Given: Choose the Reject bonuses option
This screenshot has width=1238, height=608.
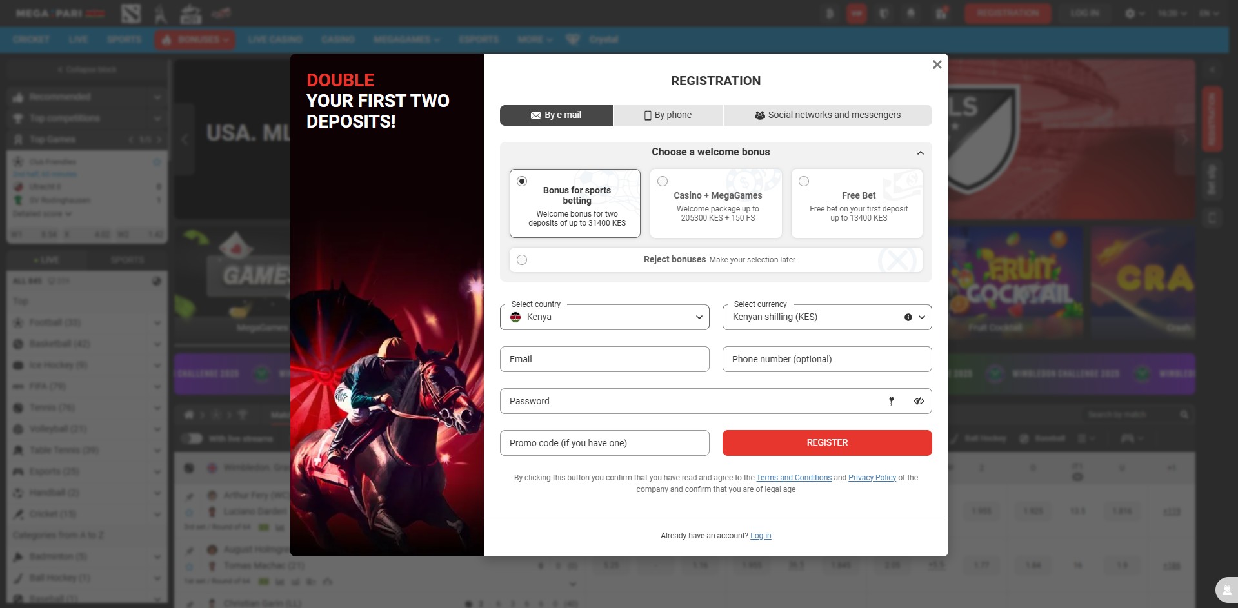Looking at the screenshot, I should (522, 259).
